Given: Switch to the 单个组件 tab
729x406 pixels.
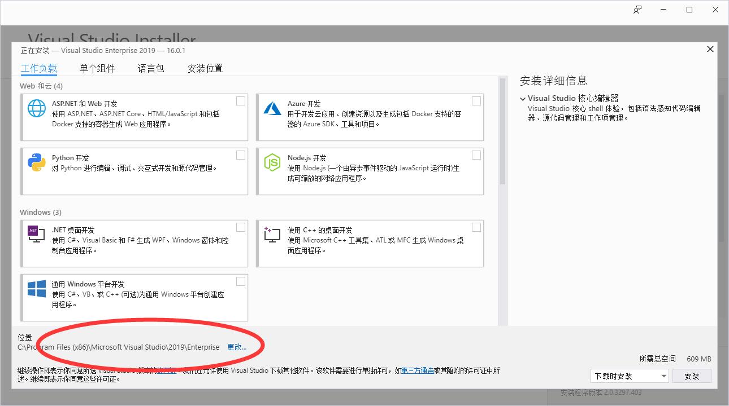Looking at the screenshot, I should 97,68.
